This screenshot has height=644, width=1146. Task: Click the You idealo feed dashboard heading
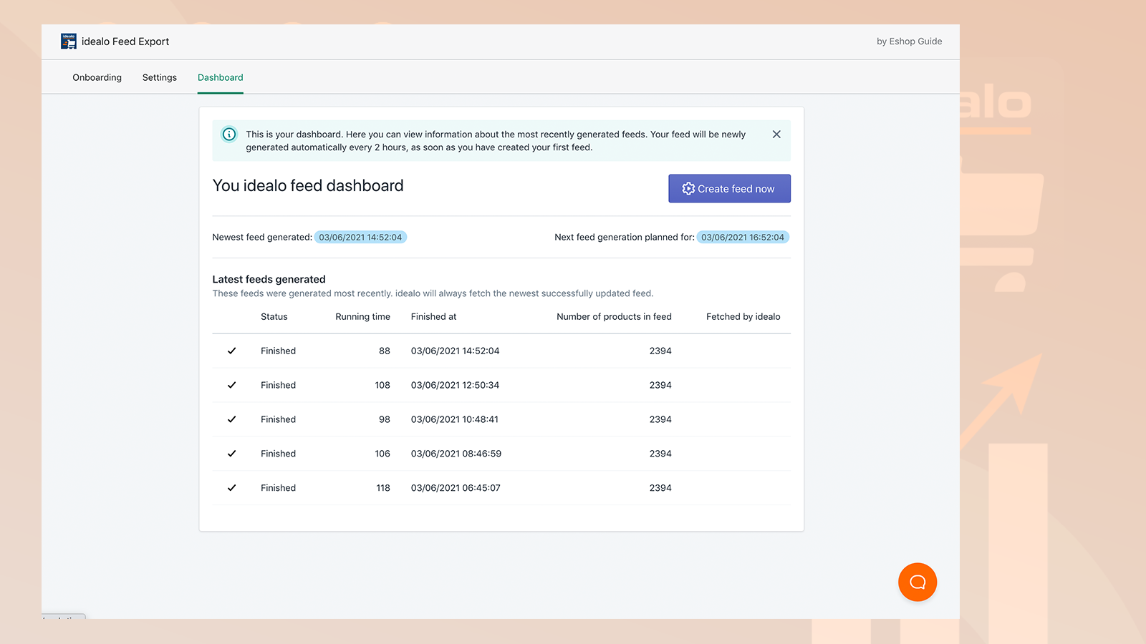308,185
